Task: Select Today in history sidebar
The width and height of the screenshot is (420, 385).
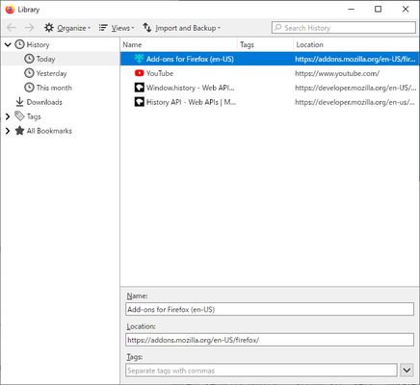Action: tap(45, 59)
